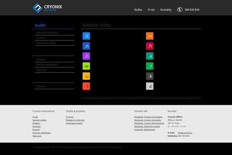This screenshot has width=232, height=155.
Task: Click the phone icon in header
Action: 180,10
